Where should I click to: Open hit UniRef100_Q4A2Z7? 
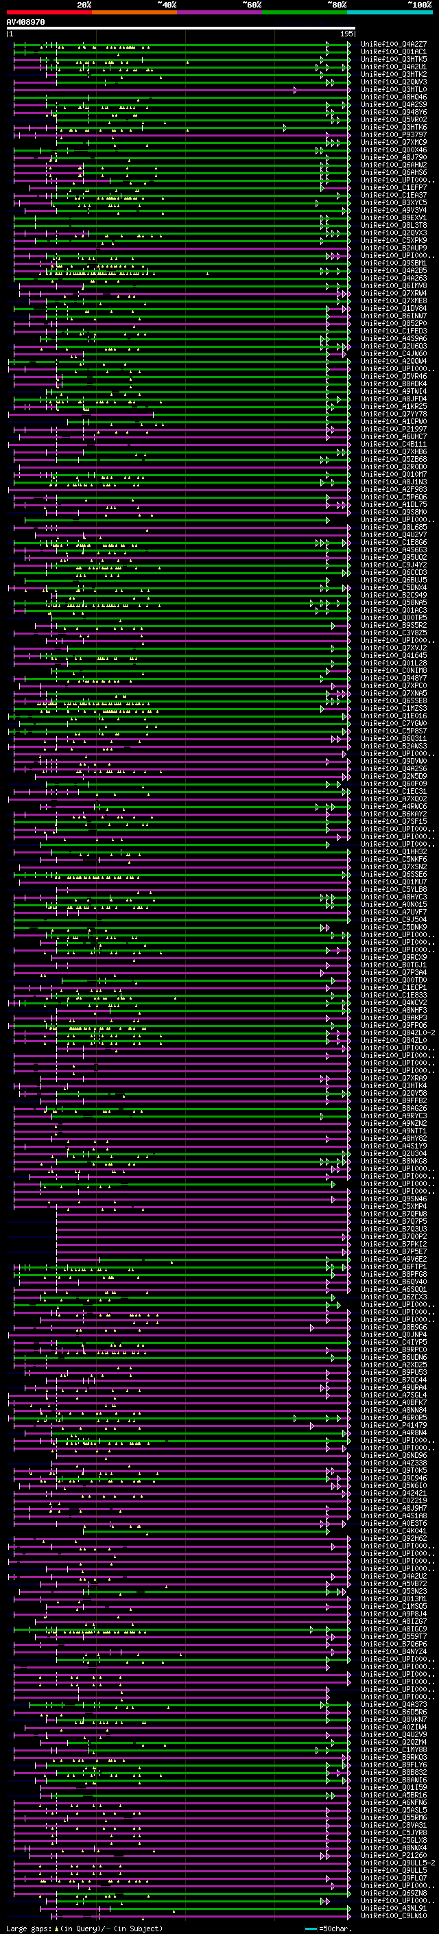click(394, 45)
